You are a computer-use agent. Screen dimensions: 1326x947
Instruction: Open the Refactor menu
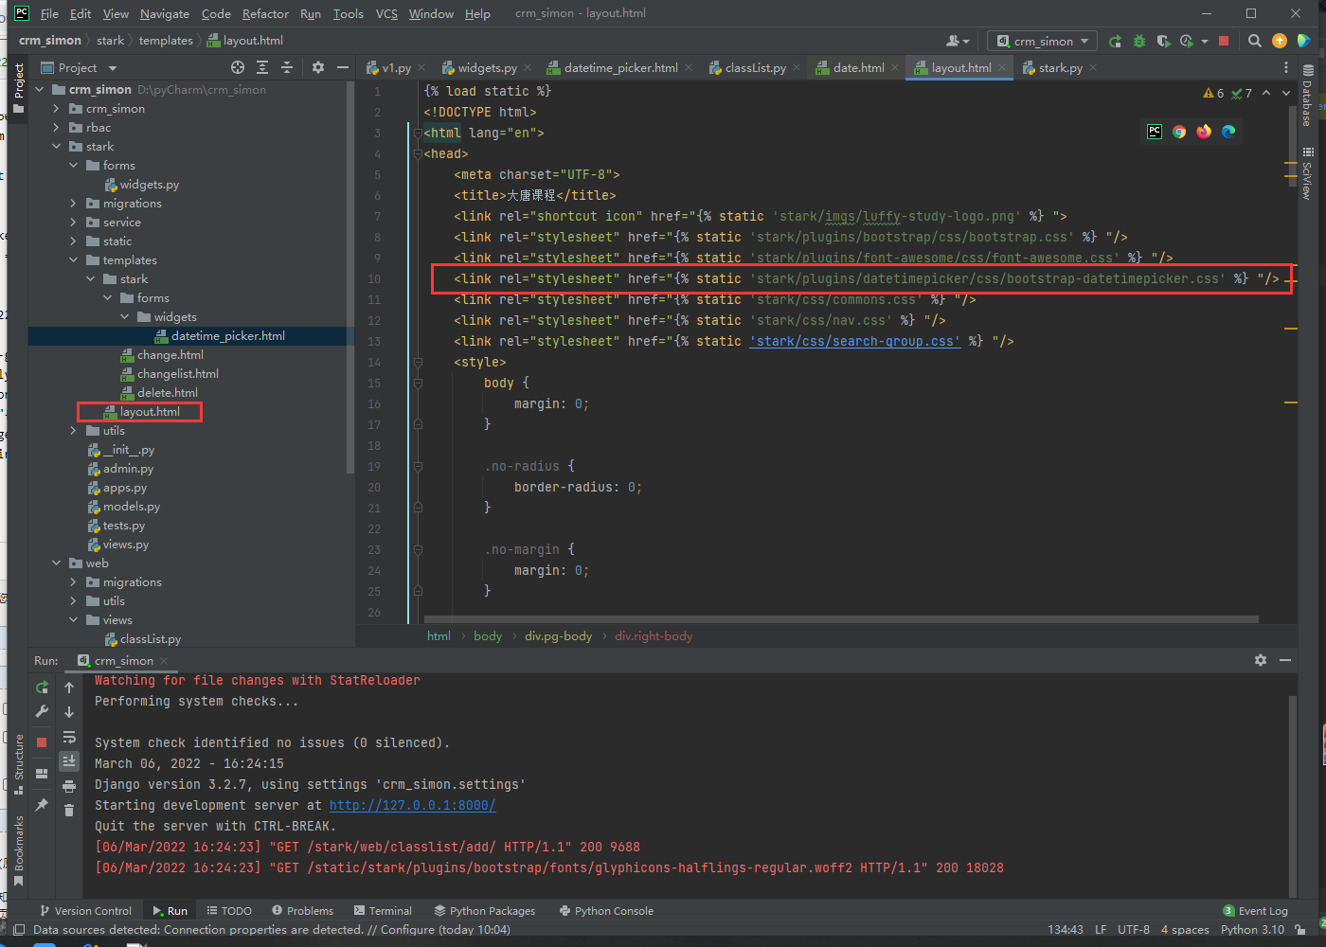265,13
